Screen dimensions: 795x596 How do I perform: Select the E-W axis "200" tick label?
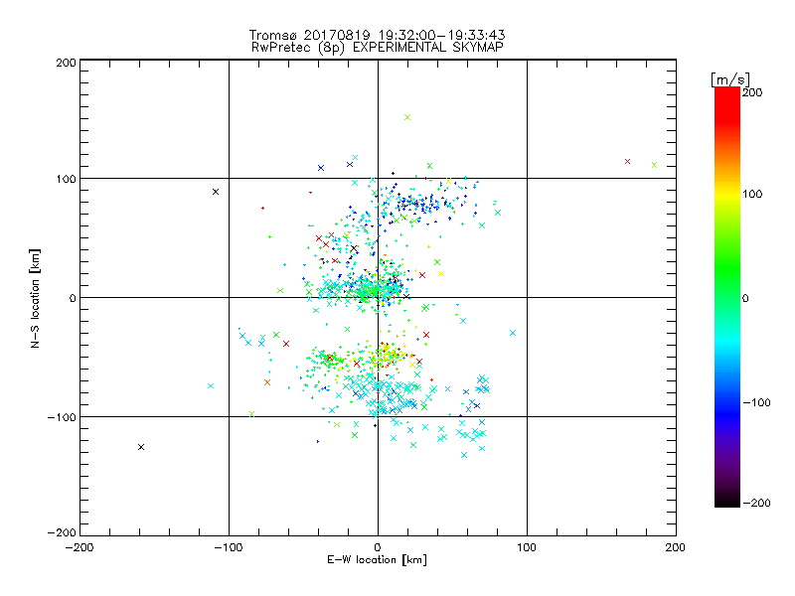[676, 547]
